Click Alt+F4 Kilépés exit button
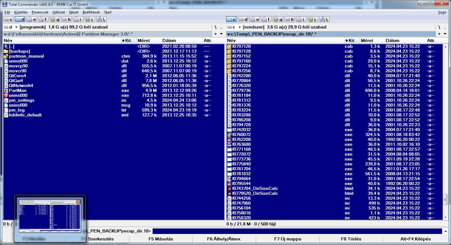The height and width of the screenshot is (245, 451). click(415, 239)
